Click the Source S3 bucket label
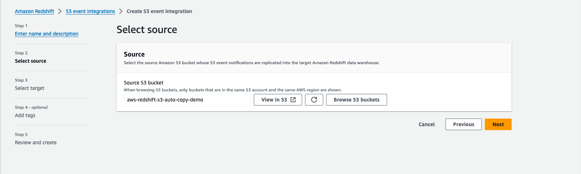Screen dimensions: 581x174 point(143,83)
